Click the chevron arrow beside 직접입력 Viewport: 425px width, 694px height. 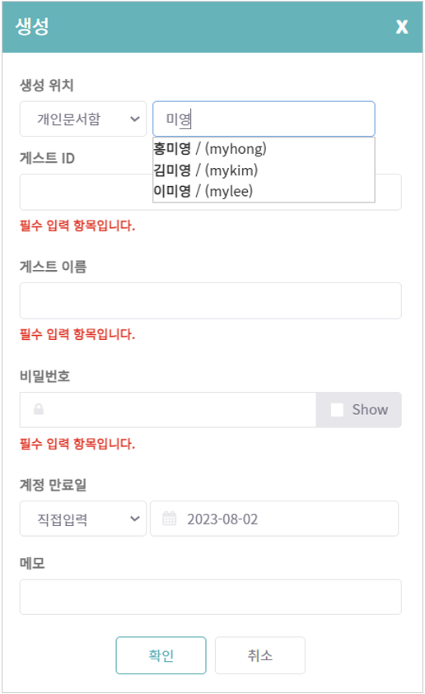click(x=134, y=519)
